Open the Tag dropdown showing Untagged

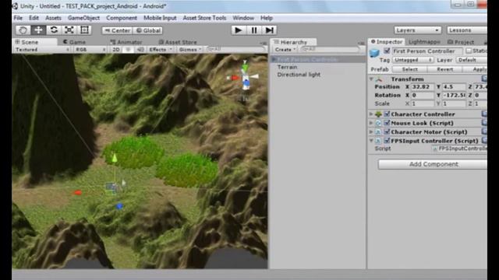coord(412,60)
